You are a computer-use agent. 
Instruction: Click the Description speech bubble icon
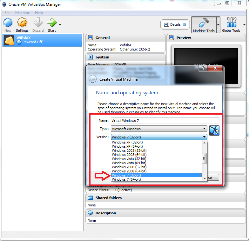[90, 213]
